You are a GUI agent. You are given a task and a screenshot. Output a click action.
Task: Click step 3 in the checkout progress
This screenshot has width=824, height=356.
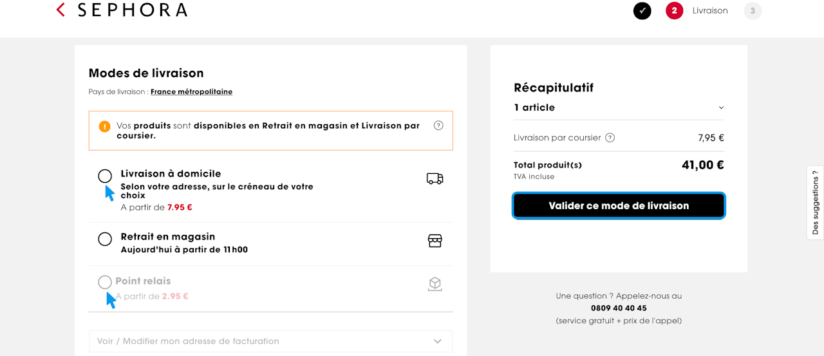pos(753,11)
